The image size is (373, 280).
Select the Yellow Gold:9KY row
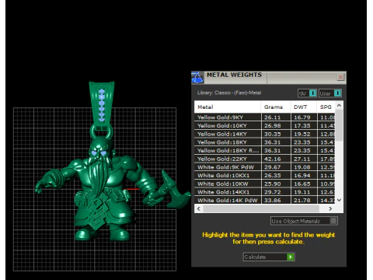(264, 117)
